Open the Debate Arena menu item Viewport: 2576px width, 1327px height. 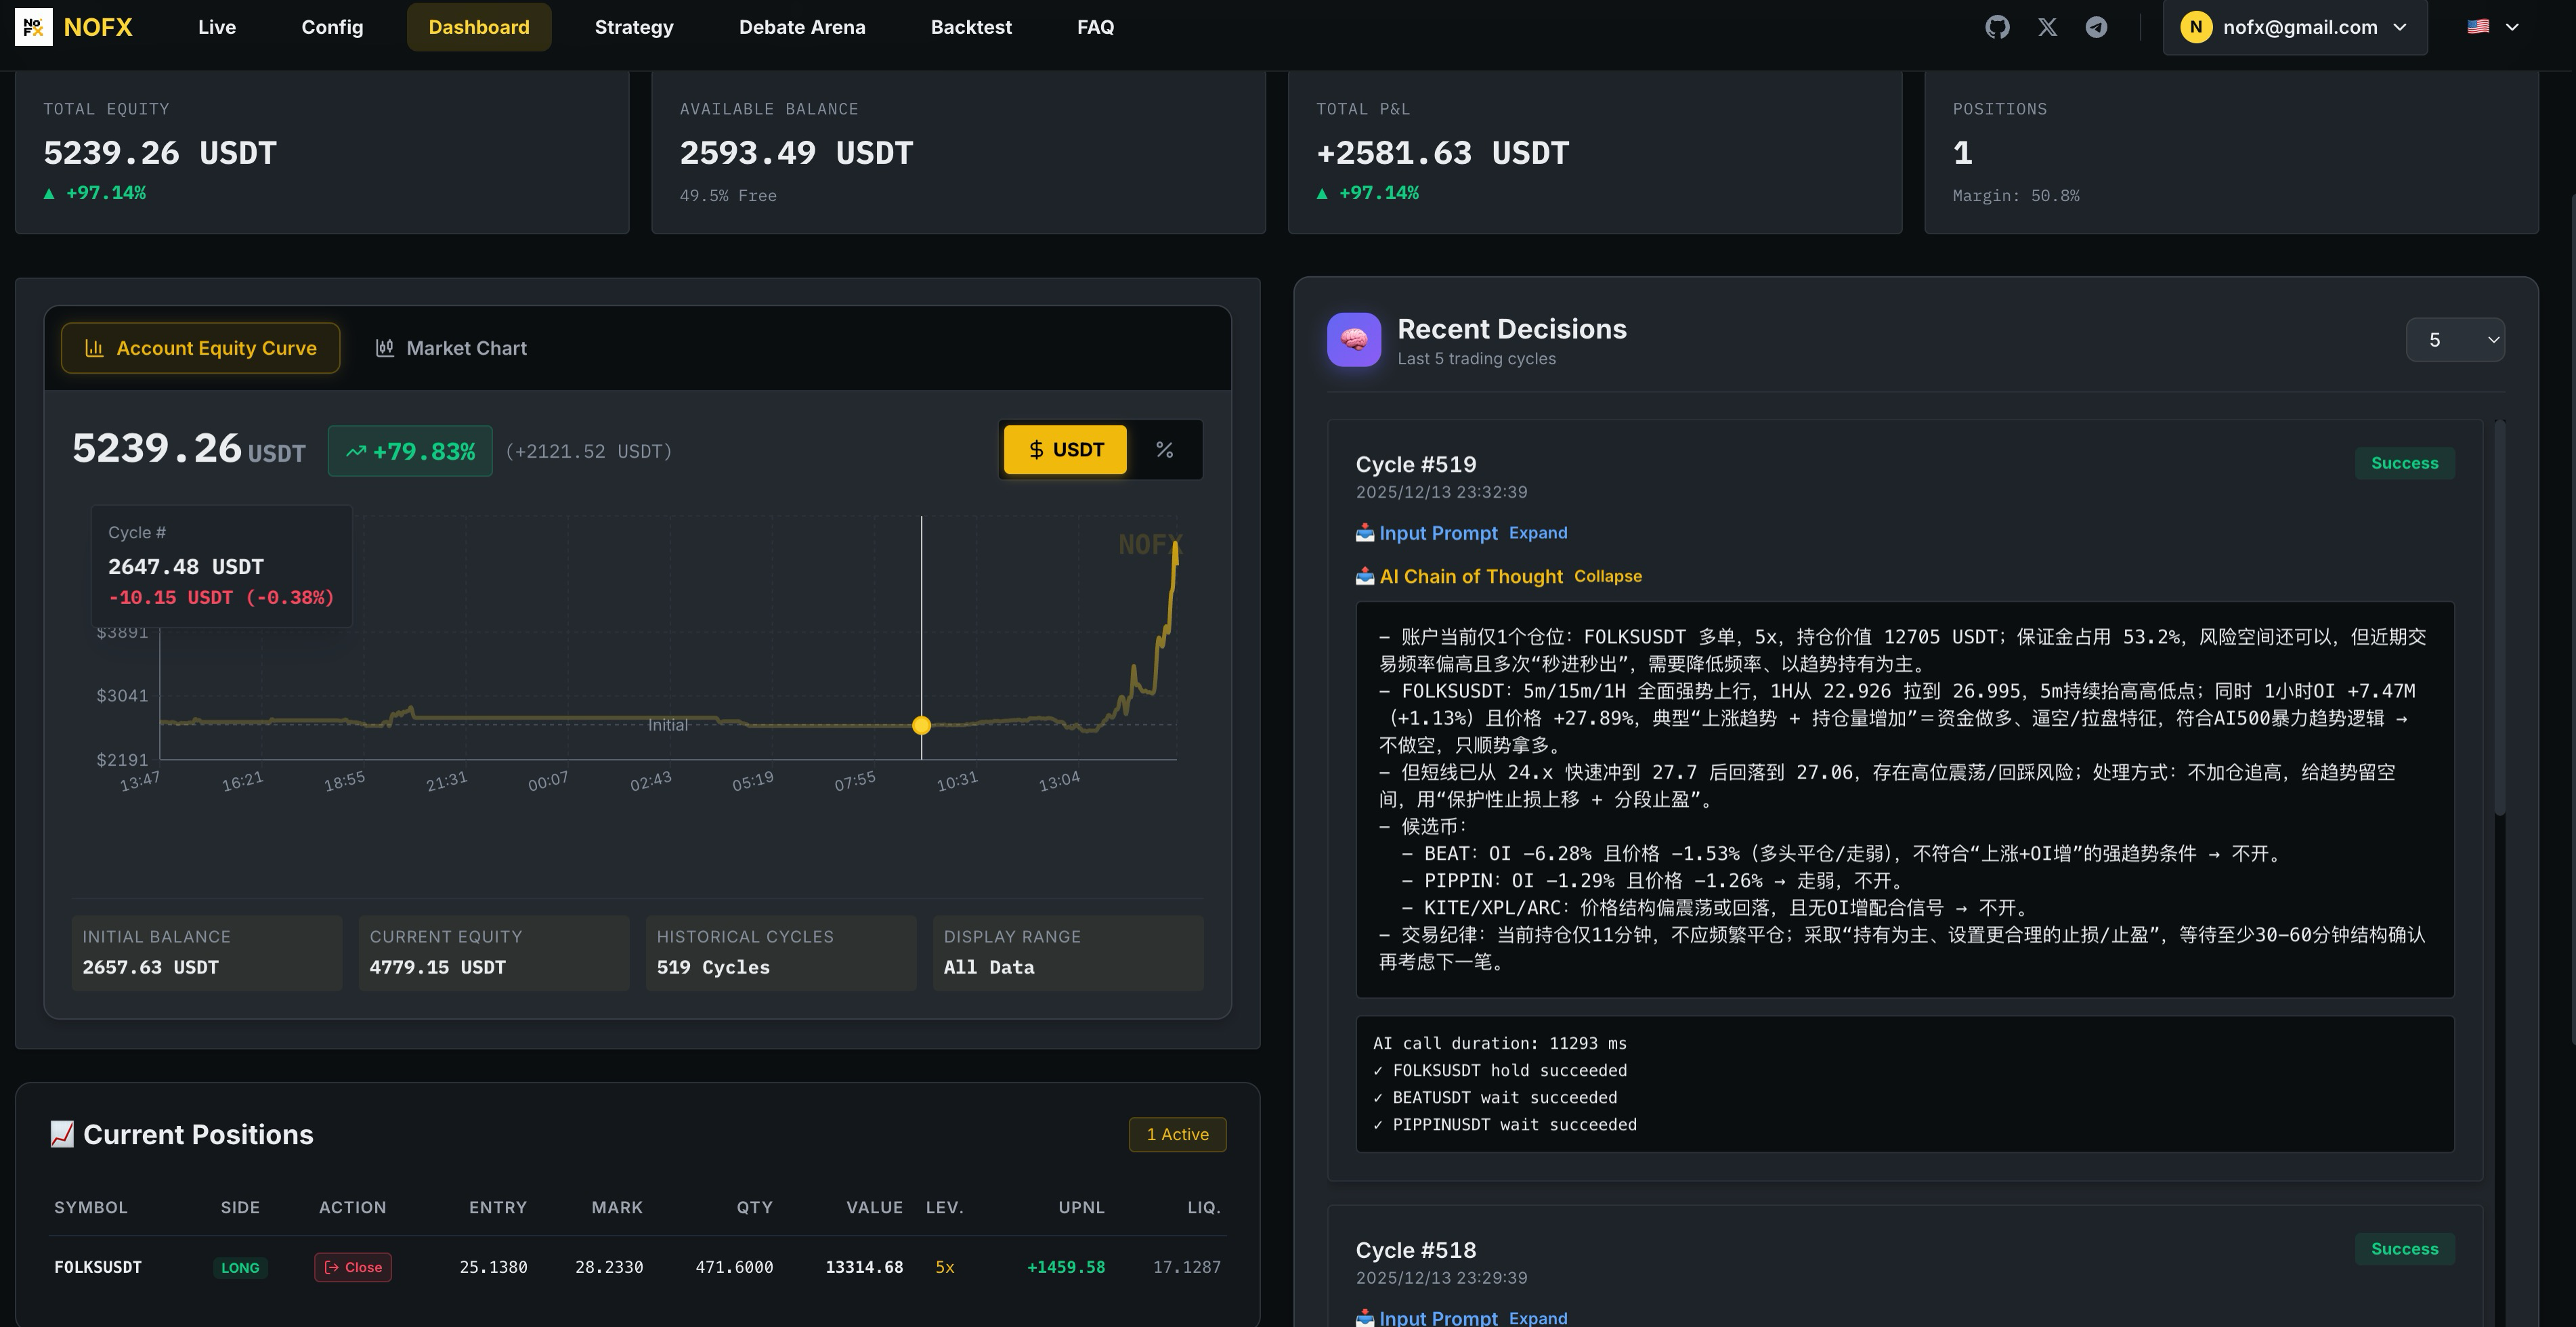[802, 27]
